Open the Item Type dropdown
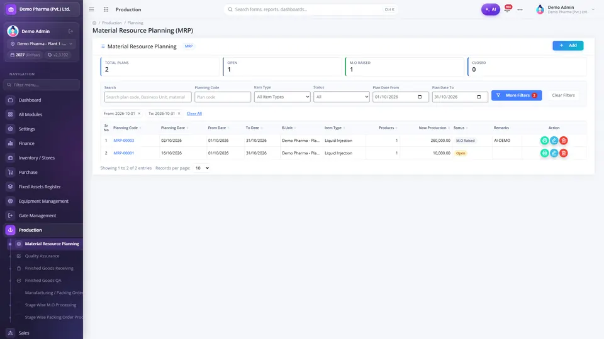This screenshot has width=604, height=339. click(282, 97)
